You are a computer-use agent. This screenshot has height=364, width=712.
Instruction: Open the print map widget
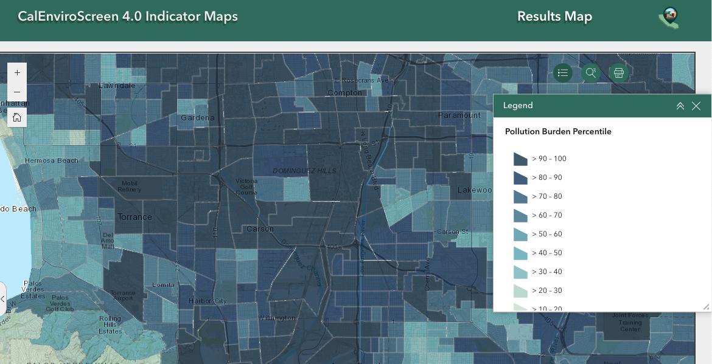(x=618, y=72)
